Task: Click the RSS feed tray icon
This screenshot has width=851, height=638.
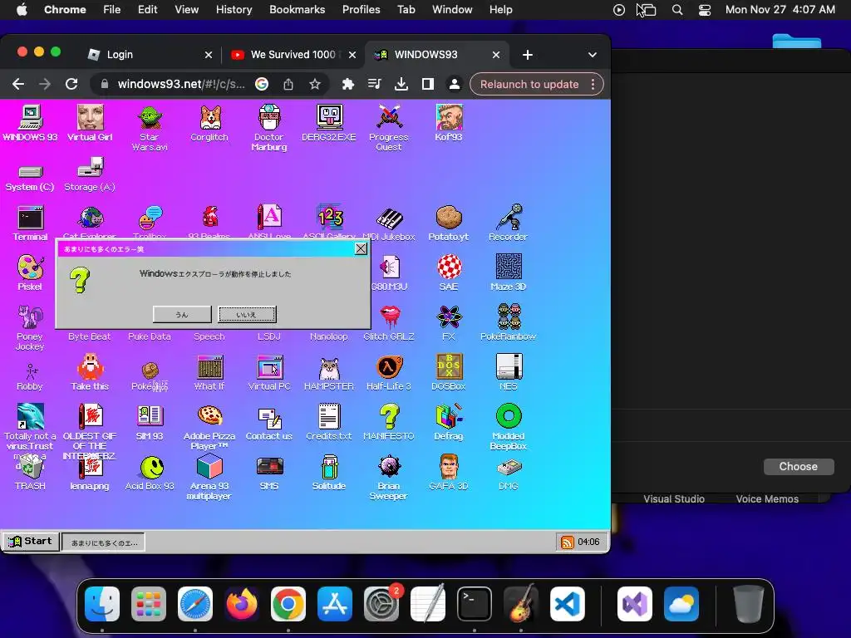Action: pos(567,542)
